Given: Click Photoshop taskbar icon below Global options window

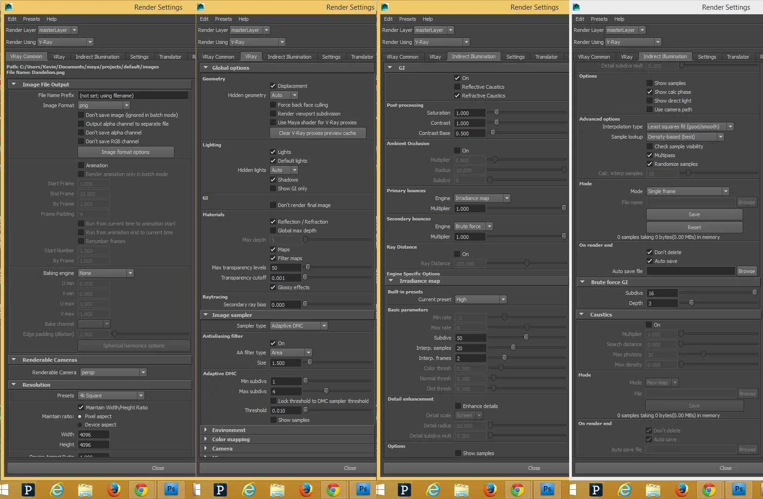Looking at the screenshot, I should 363,489.
